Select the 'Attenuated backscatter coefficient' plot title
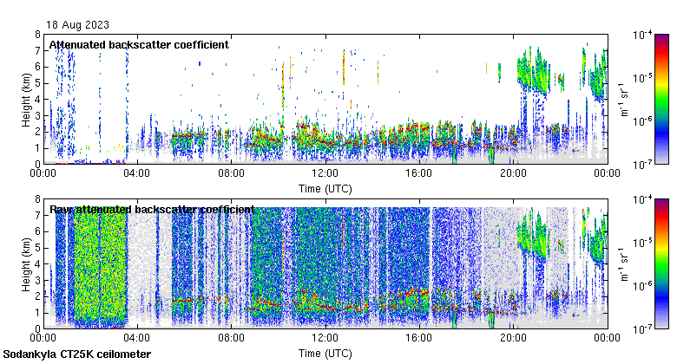 pos(139,45)
